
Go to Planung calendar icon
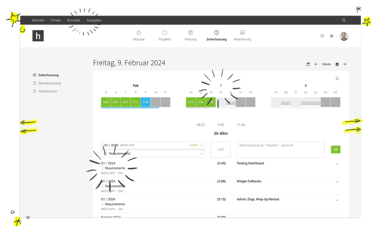pos(191,33)
